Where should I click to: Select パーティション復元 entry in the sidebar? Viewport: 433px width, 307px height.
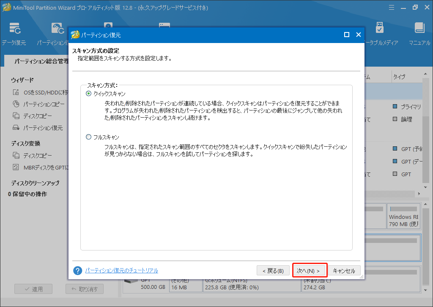[43, 128]
